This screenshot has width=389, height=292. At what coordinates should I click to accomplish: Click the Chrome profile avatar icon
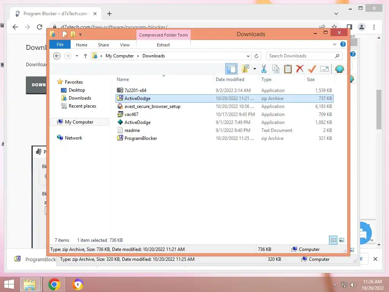pos(362,27)
